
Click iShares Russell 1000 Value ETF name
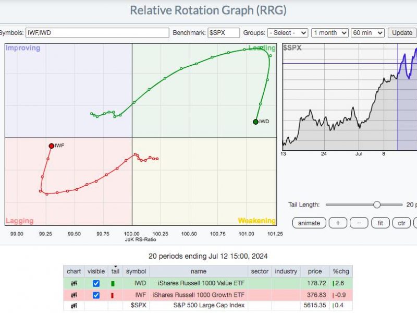[x=201, y=283]
